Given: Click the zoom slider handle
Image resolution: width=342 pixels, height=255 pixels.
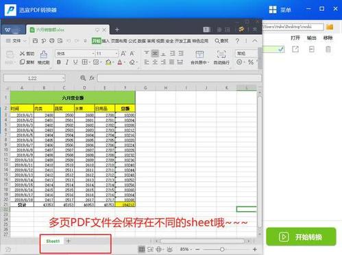Looking at the screenshot, I should coord(222,250).
